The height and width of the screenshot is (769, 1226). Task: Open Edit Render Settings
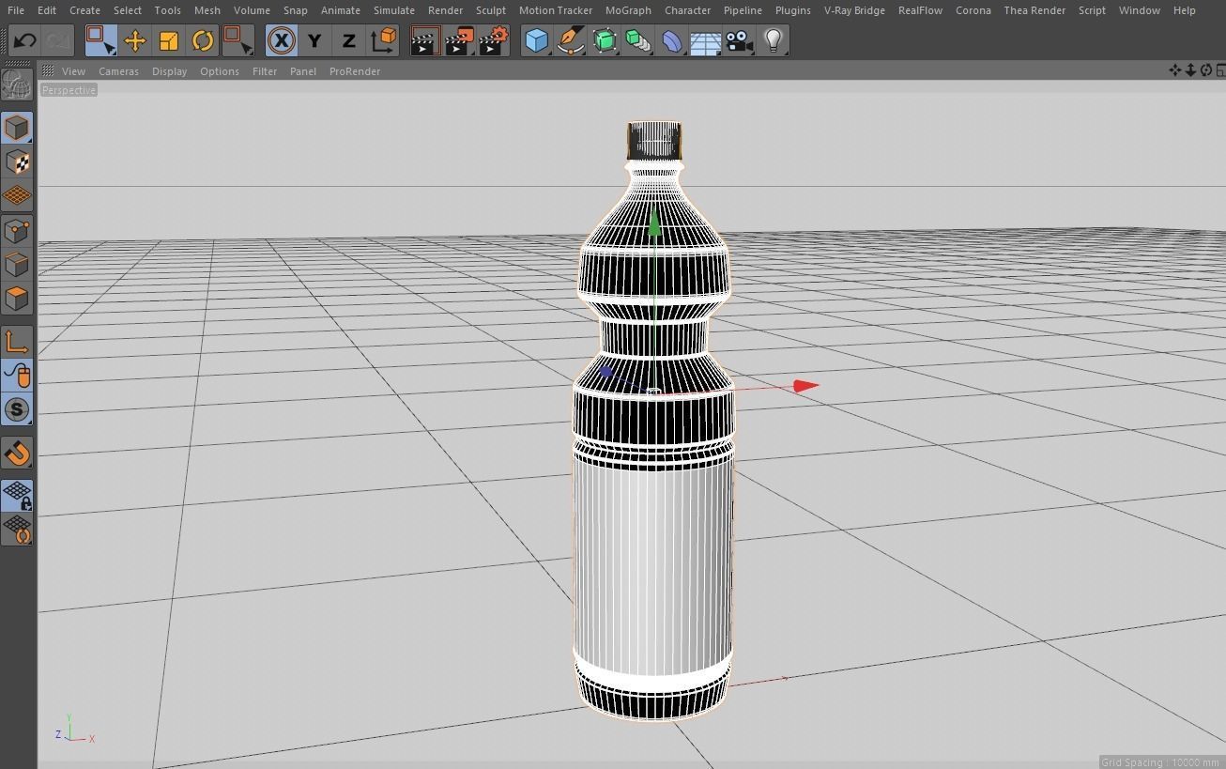coord(494,40)
